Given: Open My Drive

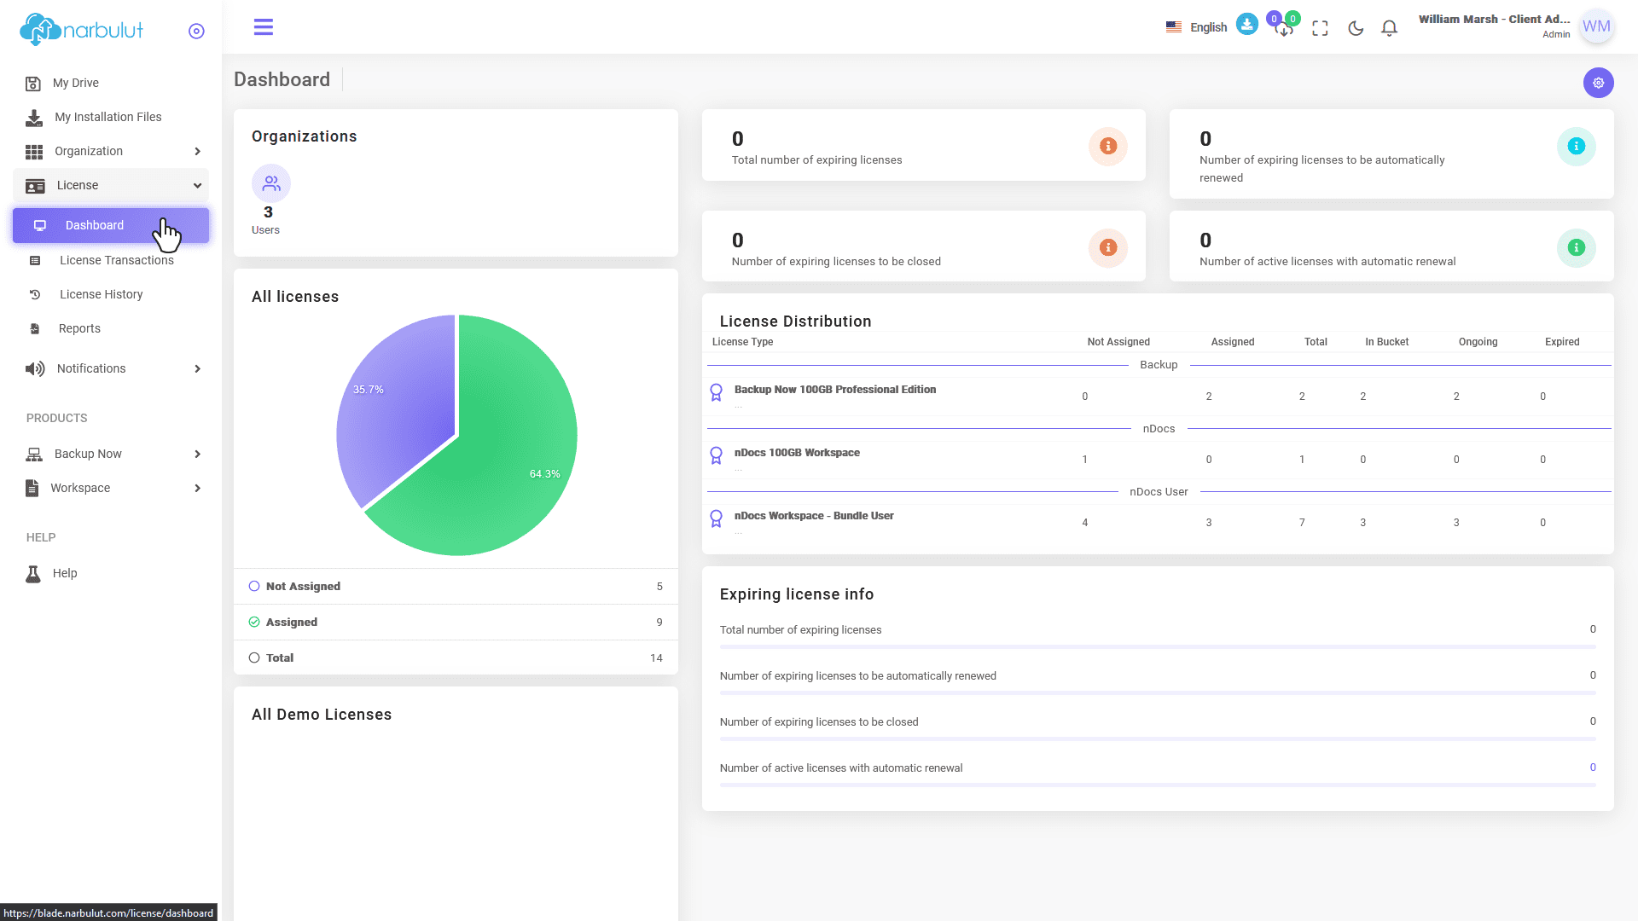Looking at the screenshot, I should (x=111, y=83).
